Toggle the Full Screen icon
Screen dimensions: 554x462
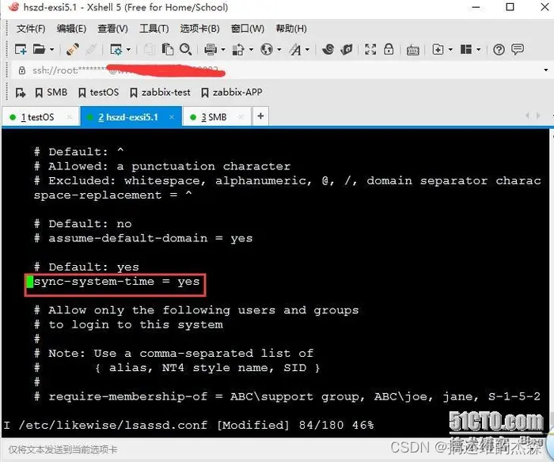370,49
